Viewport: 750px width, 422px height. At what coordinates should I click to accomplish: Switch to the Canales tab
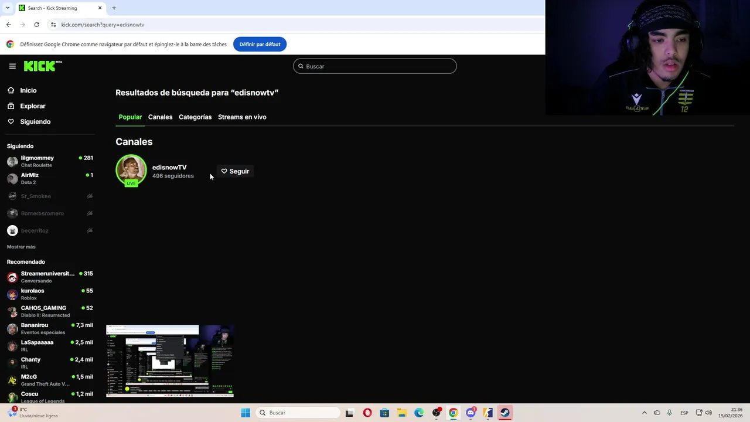[x=160, y=117]
